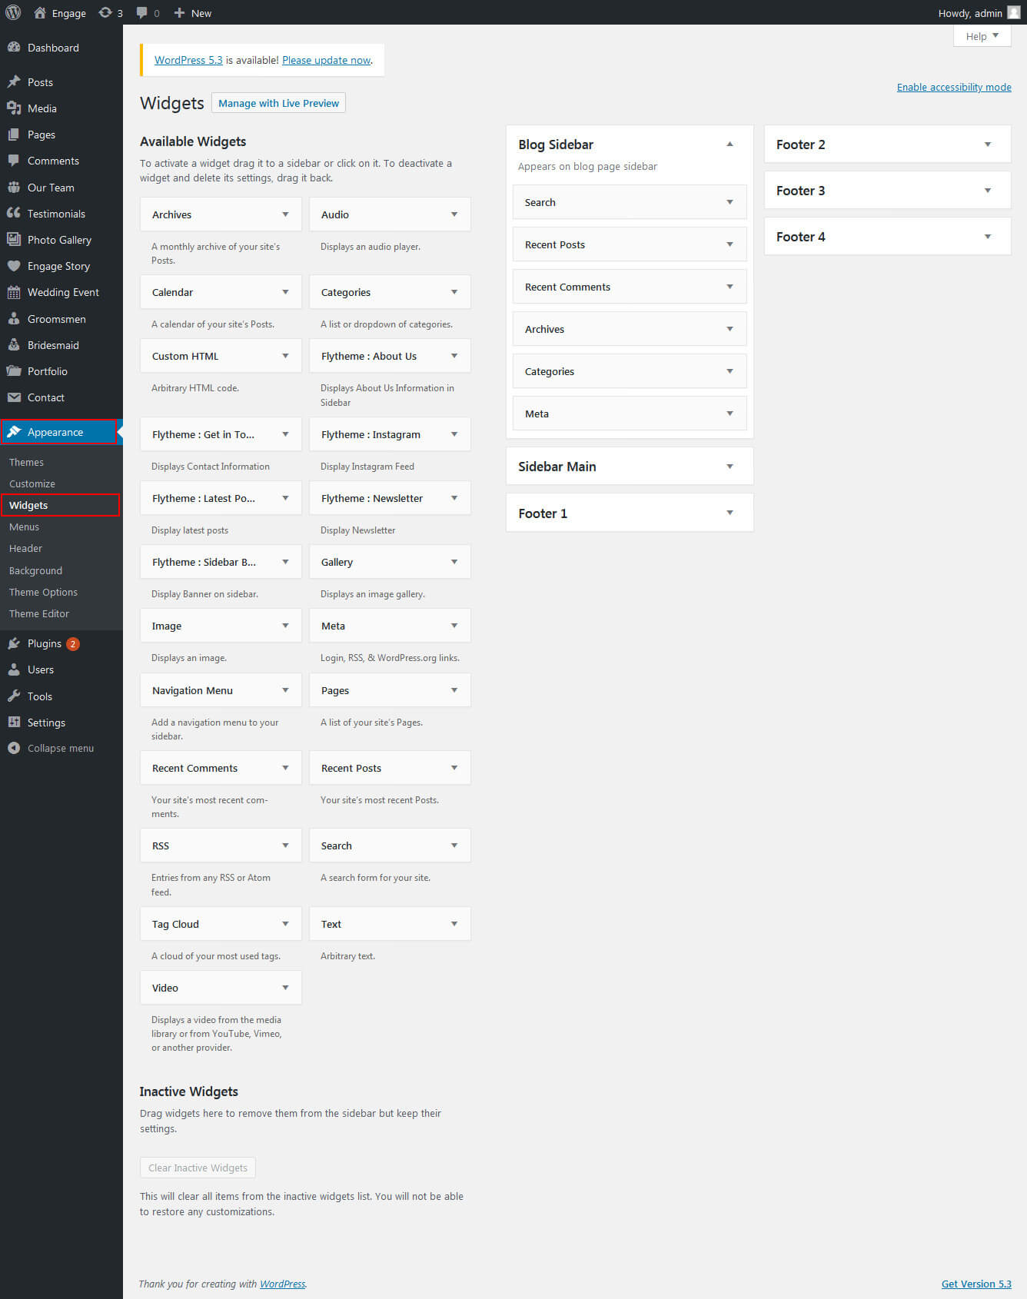
Task: Click the Media icon in the sidebar
Action: point(14,108)
